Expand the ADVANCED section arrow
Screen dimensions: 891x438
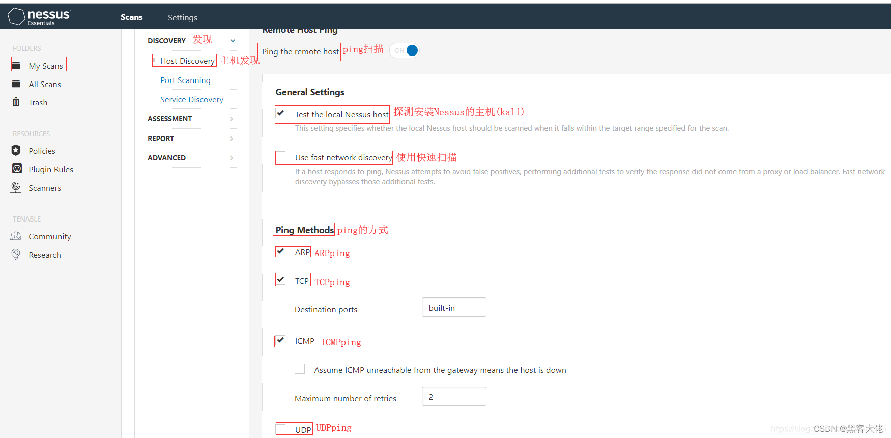point(232,158)
